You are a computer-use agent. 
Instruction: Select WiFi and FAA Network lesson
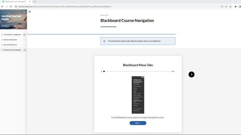click(x=10, y=45)
